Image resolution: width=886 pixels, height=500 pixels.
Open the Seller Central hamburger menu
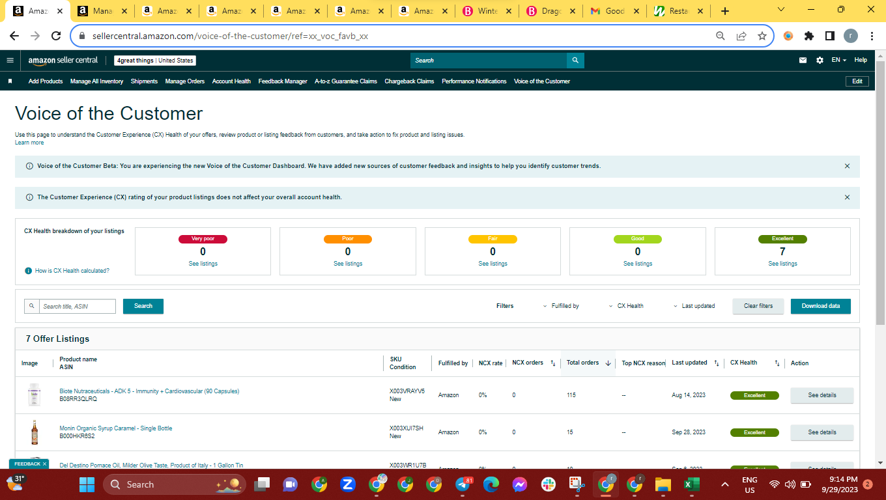[10, 61]
